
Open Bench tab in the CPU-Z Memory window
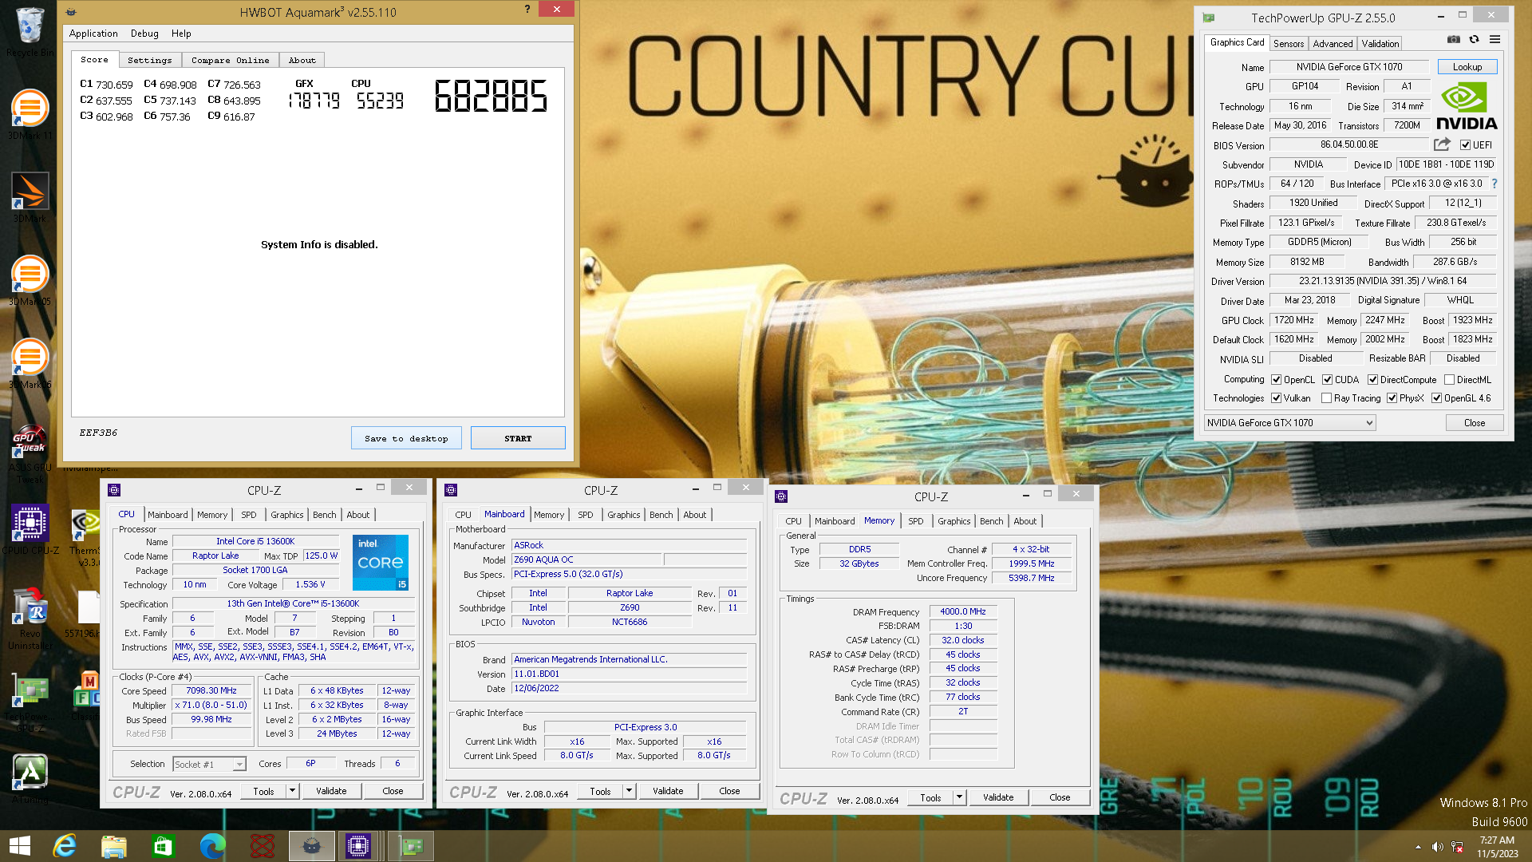tap(992, 521)
